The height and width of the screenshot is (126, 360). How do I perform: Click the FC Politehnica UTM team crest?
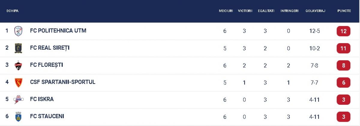(x=18, y=31)
